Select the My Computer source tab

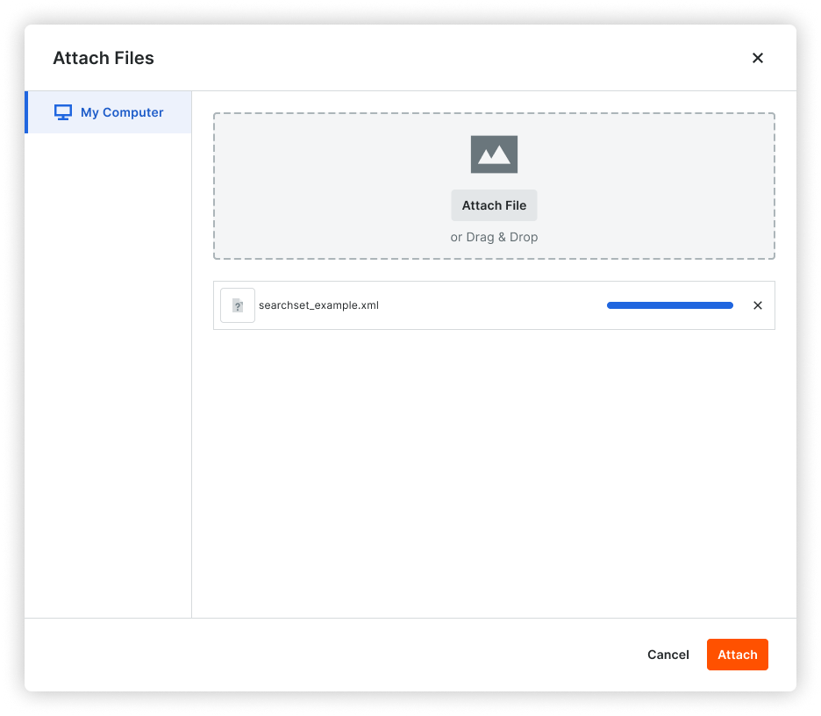point(109,112)
